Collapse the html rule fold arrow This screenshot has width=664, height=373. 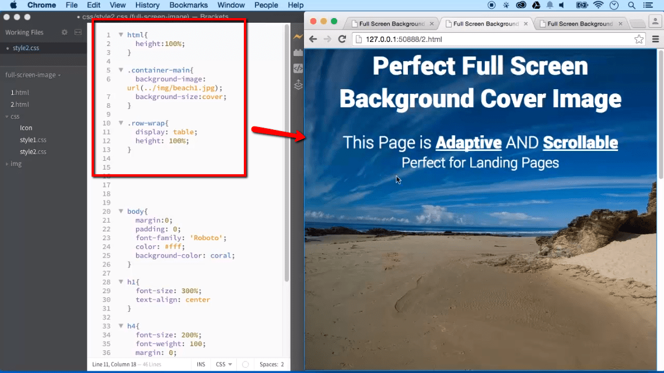point(121,35)
